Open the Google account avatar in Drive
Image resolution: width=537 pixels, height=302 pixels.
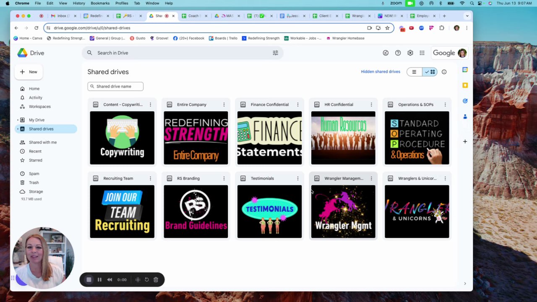point(462,53)
